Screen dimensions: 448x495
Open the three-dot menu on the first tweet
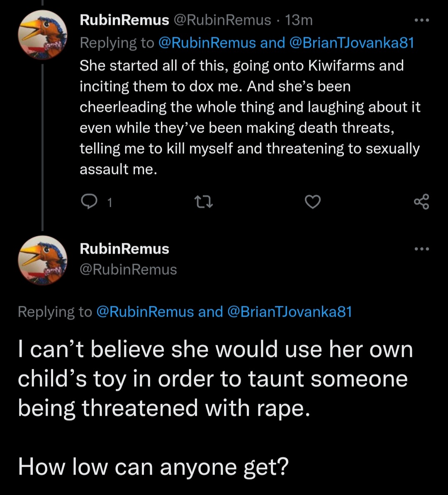[422, 20]
